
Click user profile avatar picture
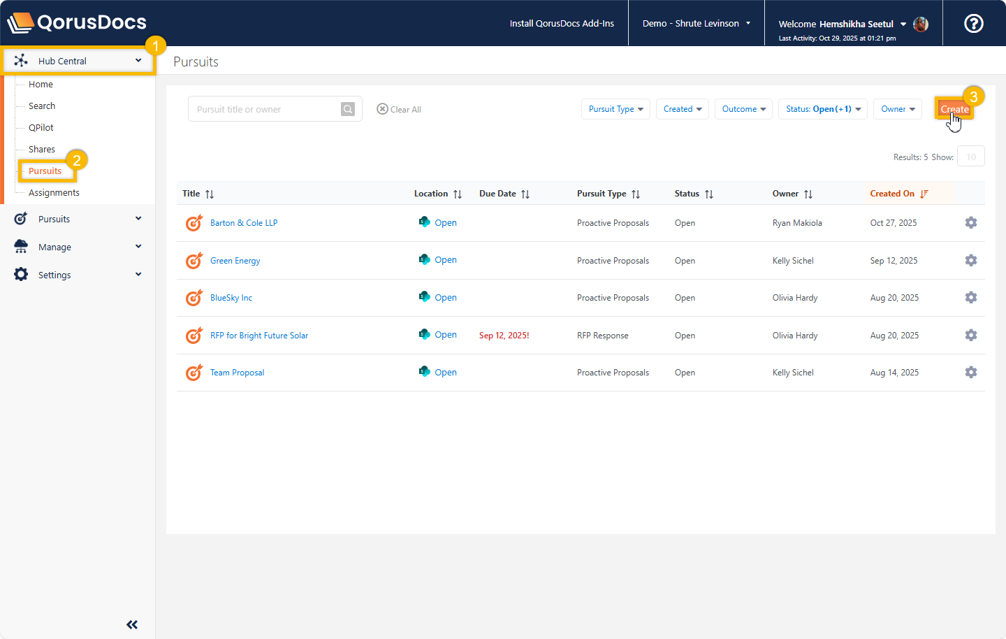coord(921,24)
